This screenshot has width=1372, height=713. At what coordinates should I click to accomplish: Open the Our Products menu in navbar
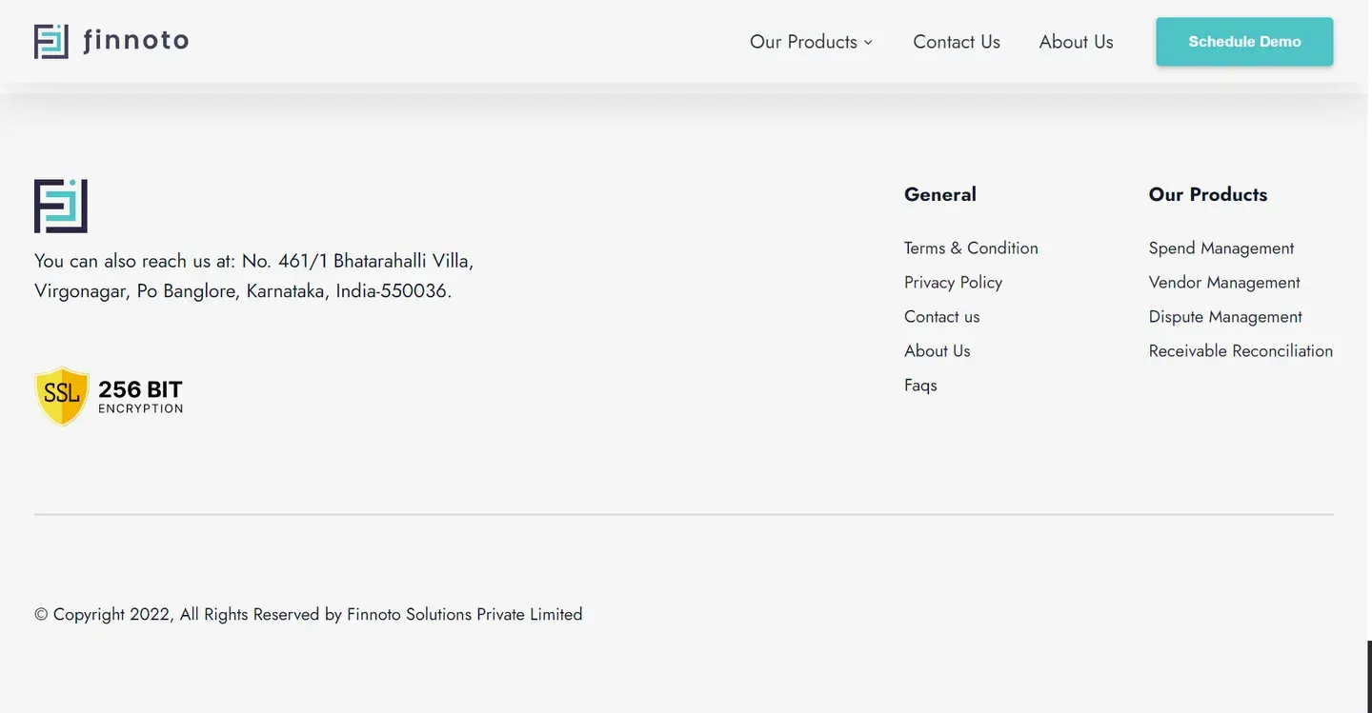811,42
